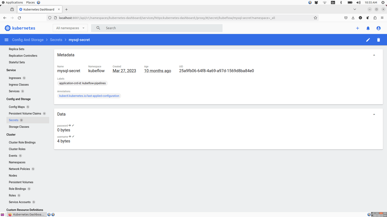Open Firefox extensions puzzle icon
The image size is (387, 217).
(x=375, y=18)
